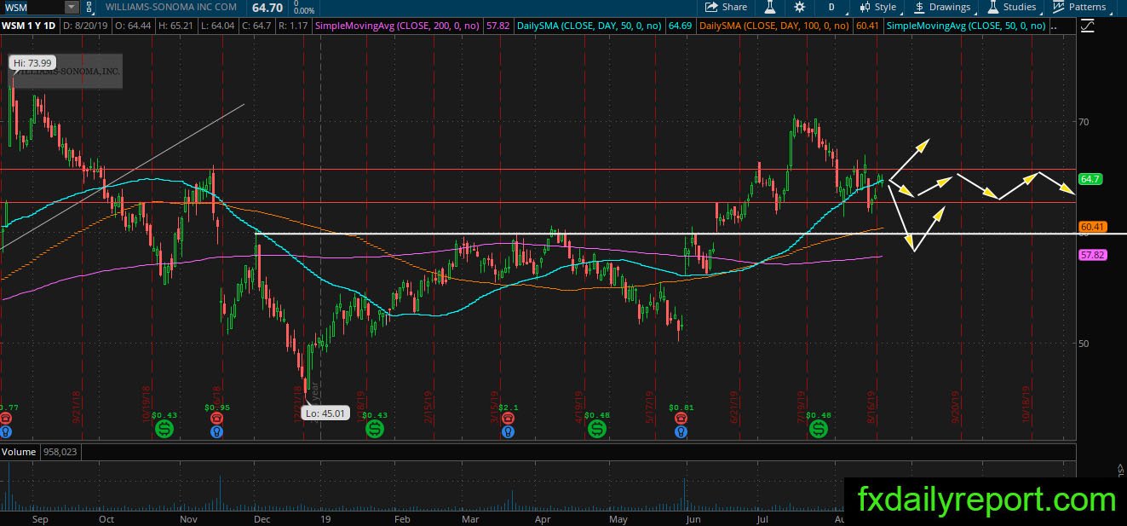
Task: Click the 70 price axis label
Action: [x=1084, y=122]
